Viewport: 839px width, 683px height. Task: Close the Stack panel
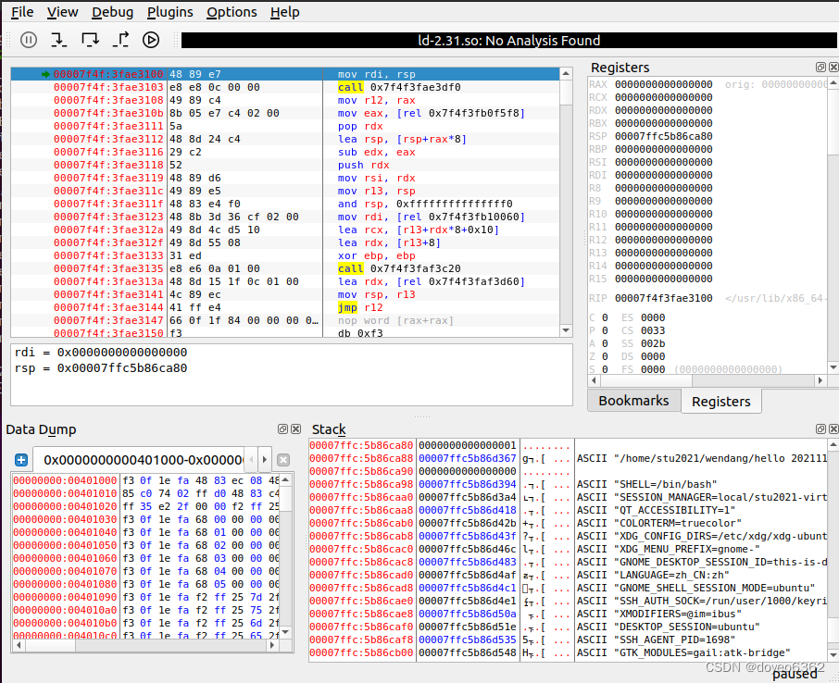click(832, 429)
